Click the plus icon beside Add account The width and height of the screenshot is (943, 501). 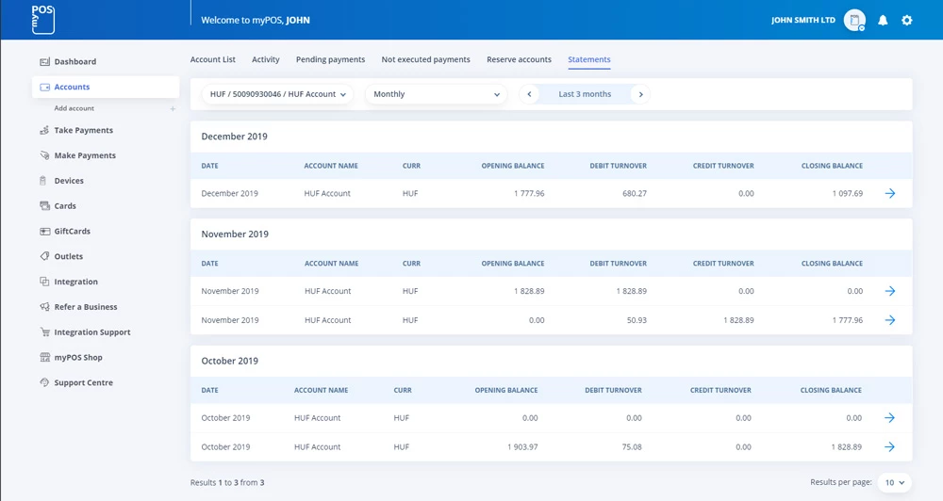pyautogui.click(x=173, y=109)
